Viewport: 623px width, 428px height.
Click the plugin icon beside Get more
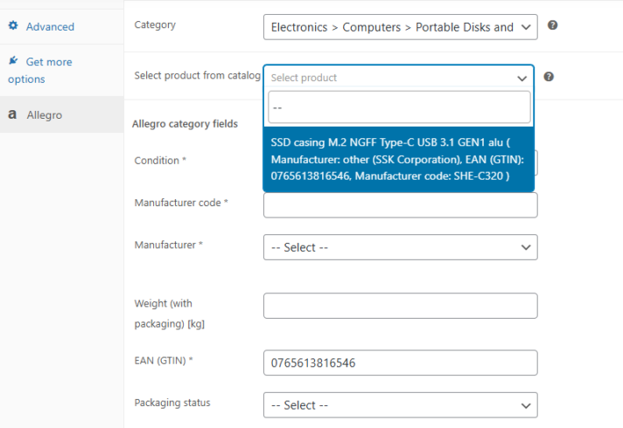(13, 60)
